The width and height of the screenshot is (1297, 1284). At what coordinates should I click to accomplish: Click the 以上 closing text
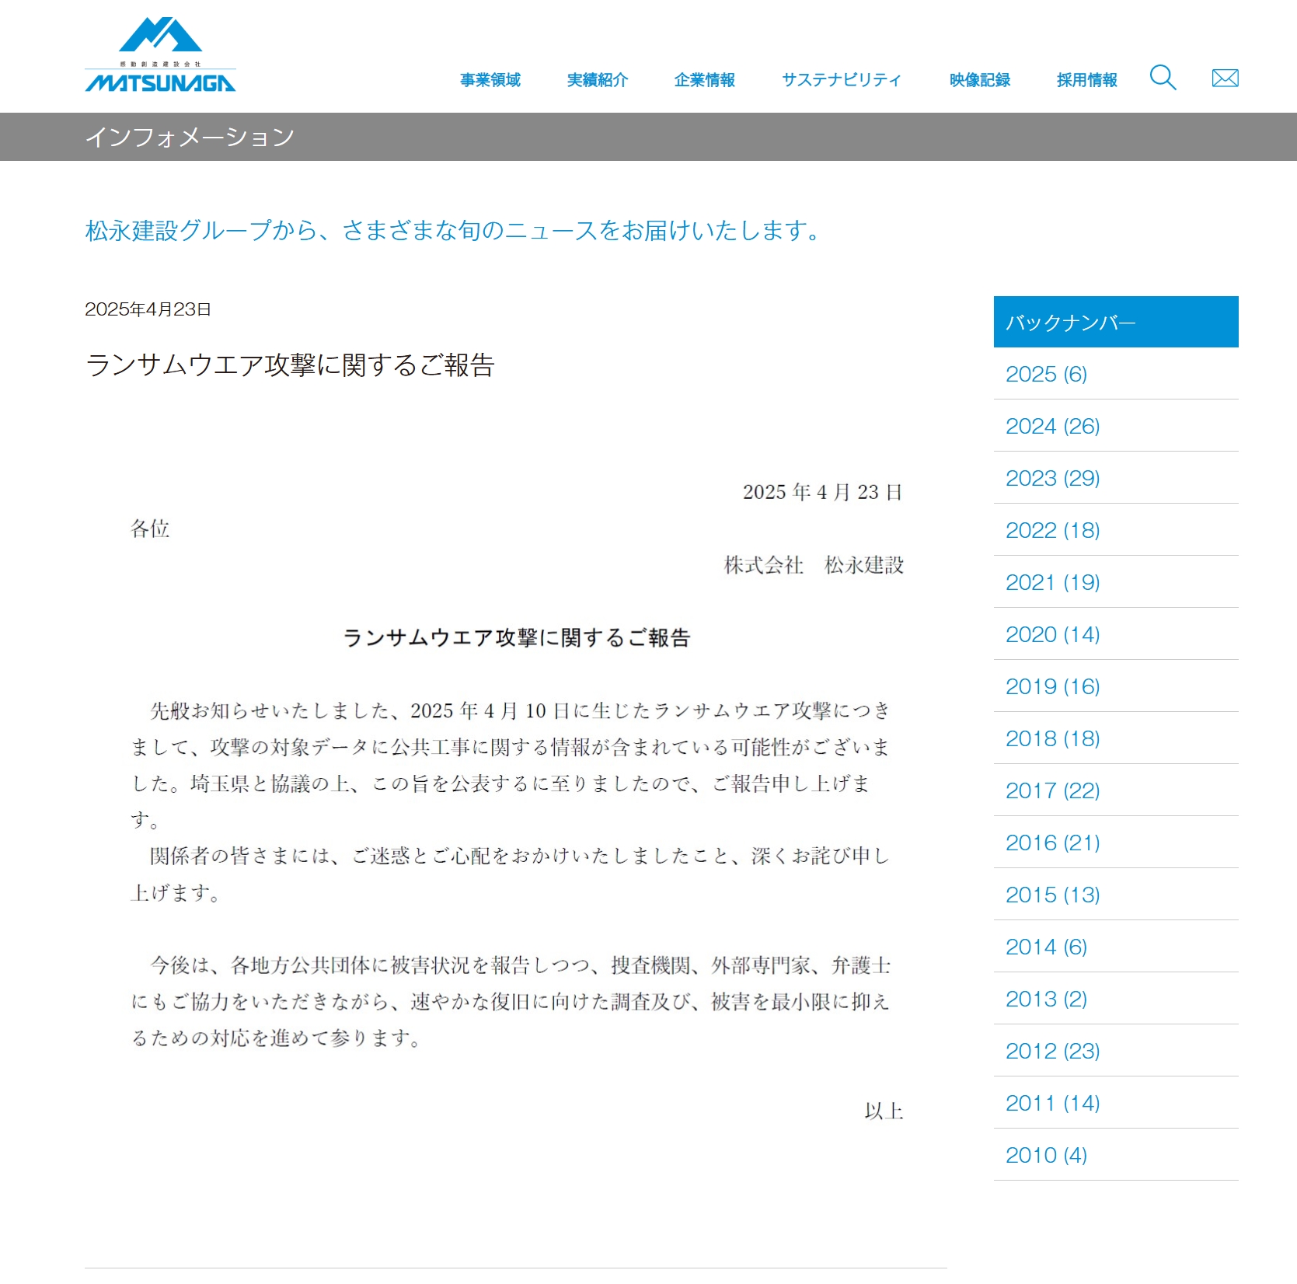[x=884, y=1111]
